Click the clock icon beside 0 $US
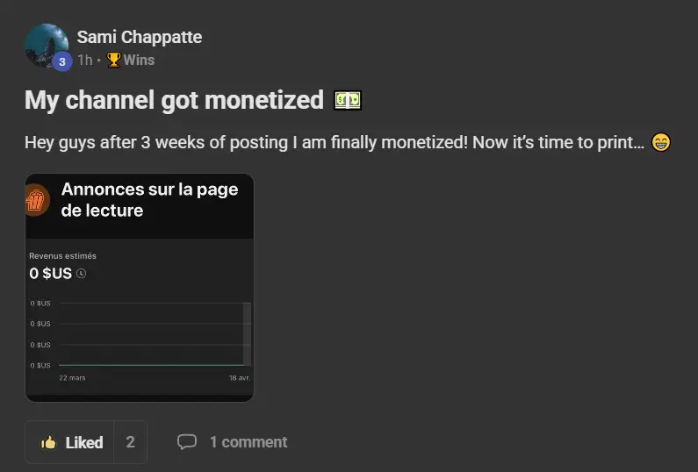The image size is (698, 472). [x=81, y=273]
